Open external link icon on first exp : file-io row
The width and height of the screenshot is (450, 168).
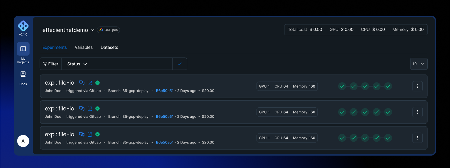[90, 83]
